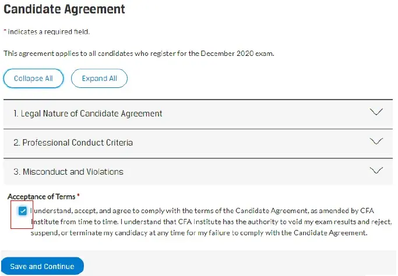Click the chevron icon for Professional Conduct Criteria

pos(376,141)
